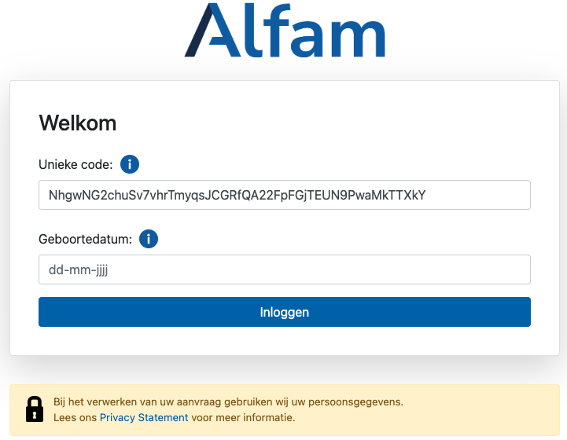Screen dimensions: 567x440
Task: Click the "voor meer informatie" text
Action: [243, 417]
